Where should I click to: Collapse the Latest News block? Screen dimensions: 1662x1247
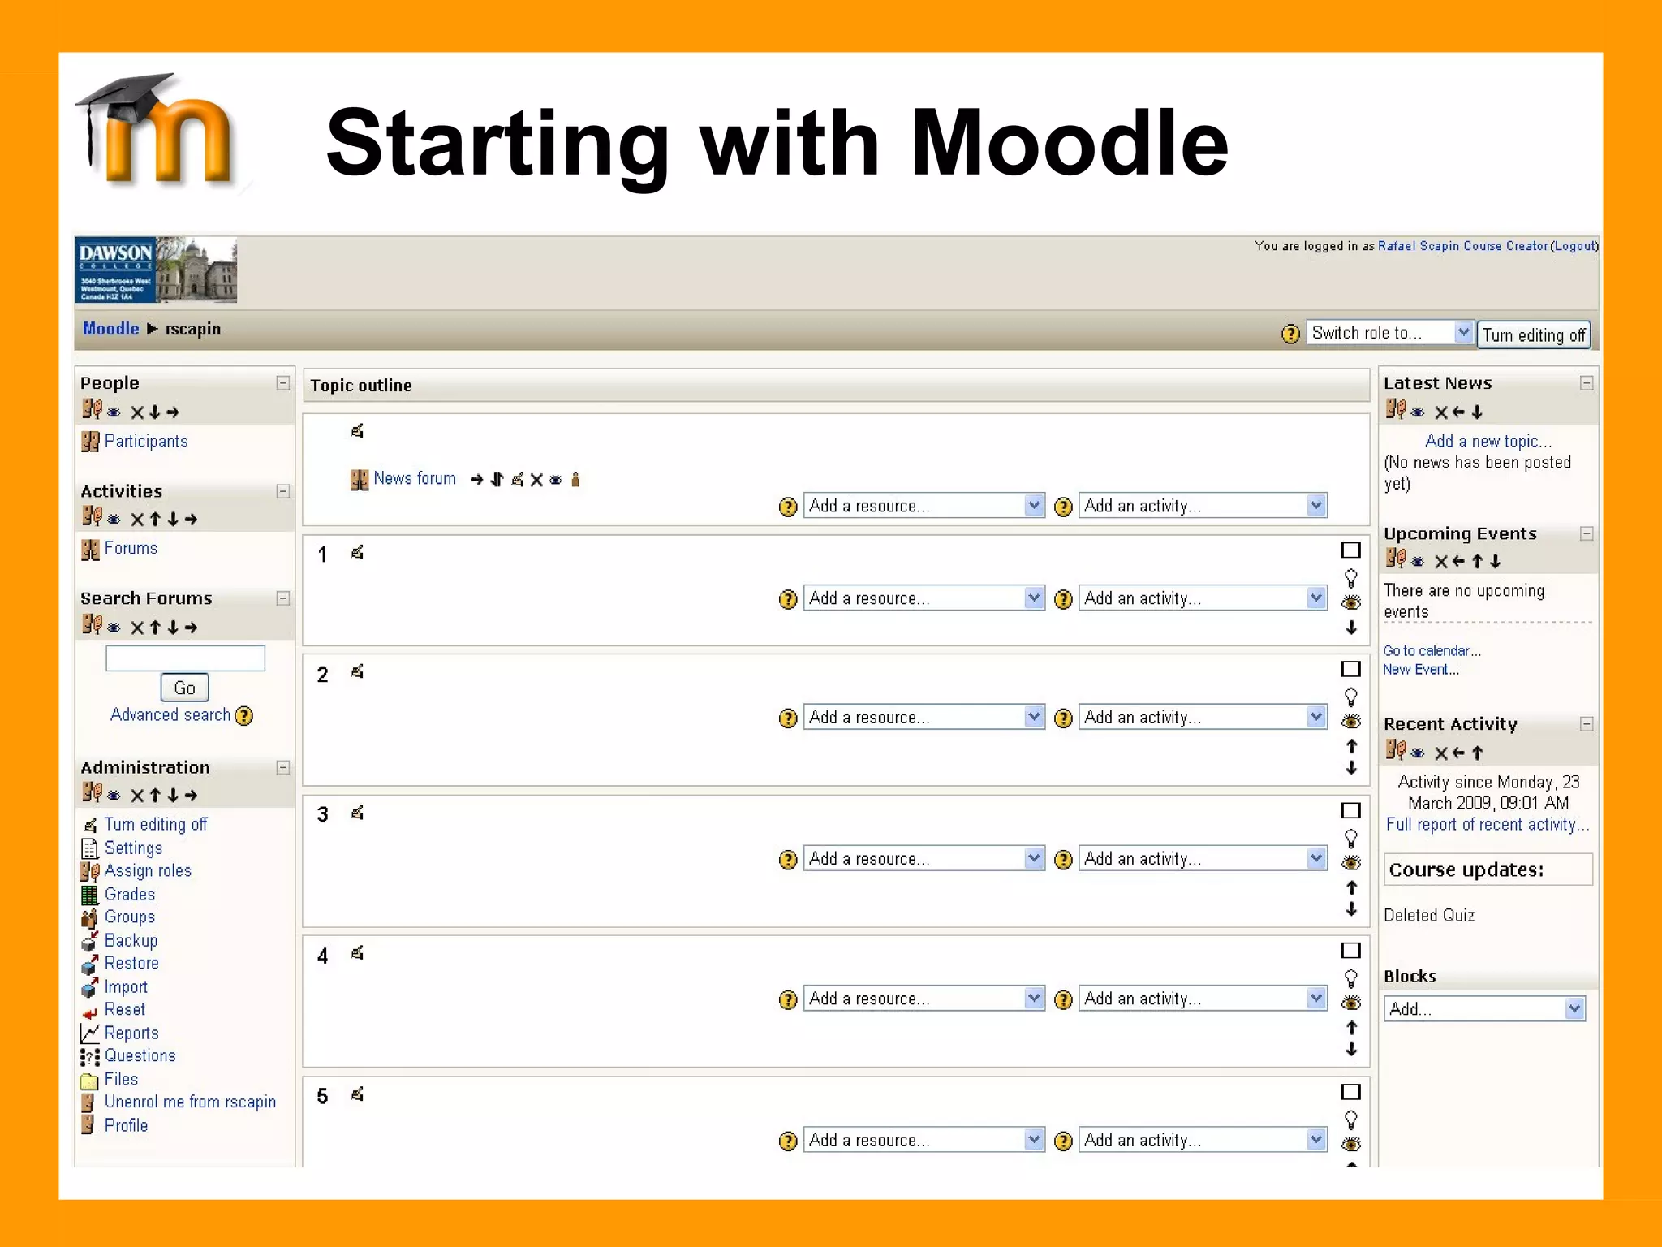point(1587,383)
